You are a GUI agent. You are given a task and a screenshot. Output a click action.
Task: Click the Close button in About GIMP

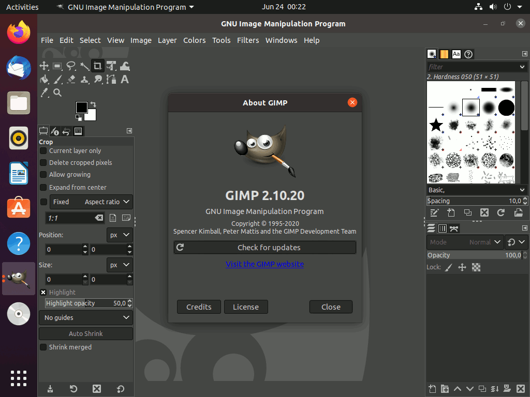click(x=331, y=307)
